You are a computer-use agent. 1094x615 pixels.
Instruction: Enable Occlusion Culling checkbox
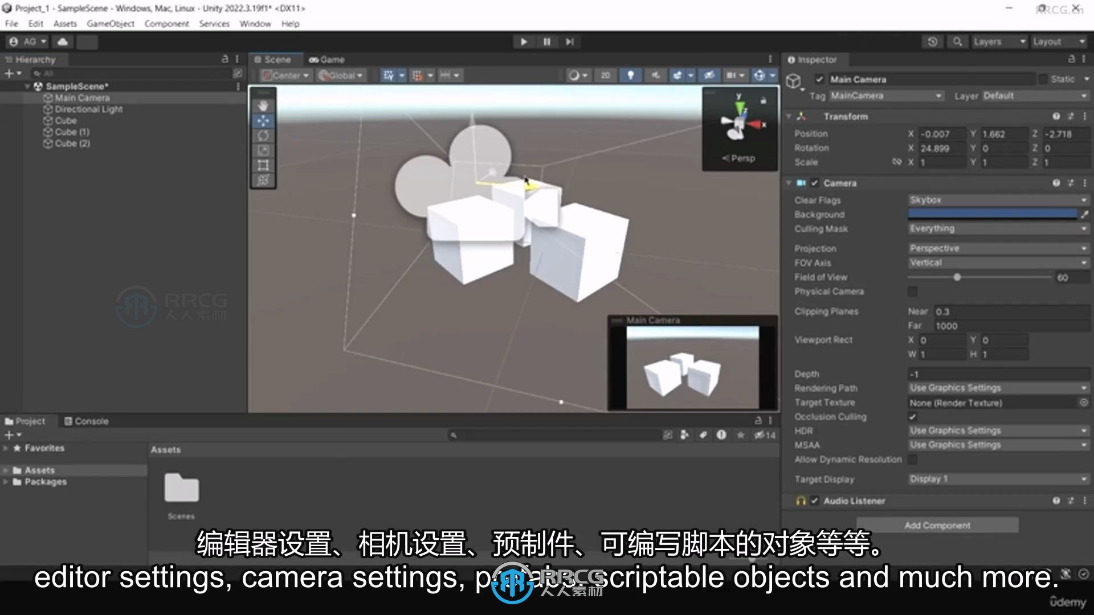pyautogui.click(x=912, y=416)
